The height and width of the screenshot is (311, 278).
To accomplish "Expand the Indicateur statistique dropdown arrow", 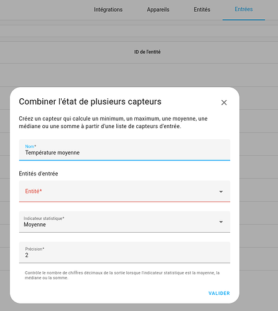I will 221,222.
